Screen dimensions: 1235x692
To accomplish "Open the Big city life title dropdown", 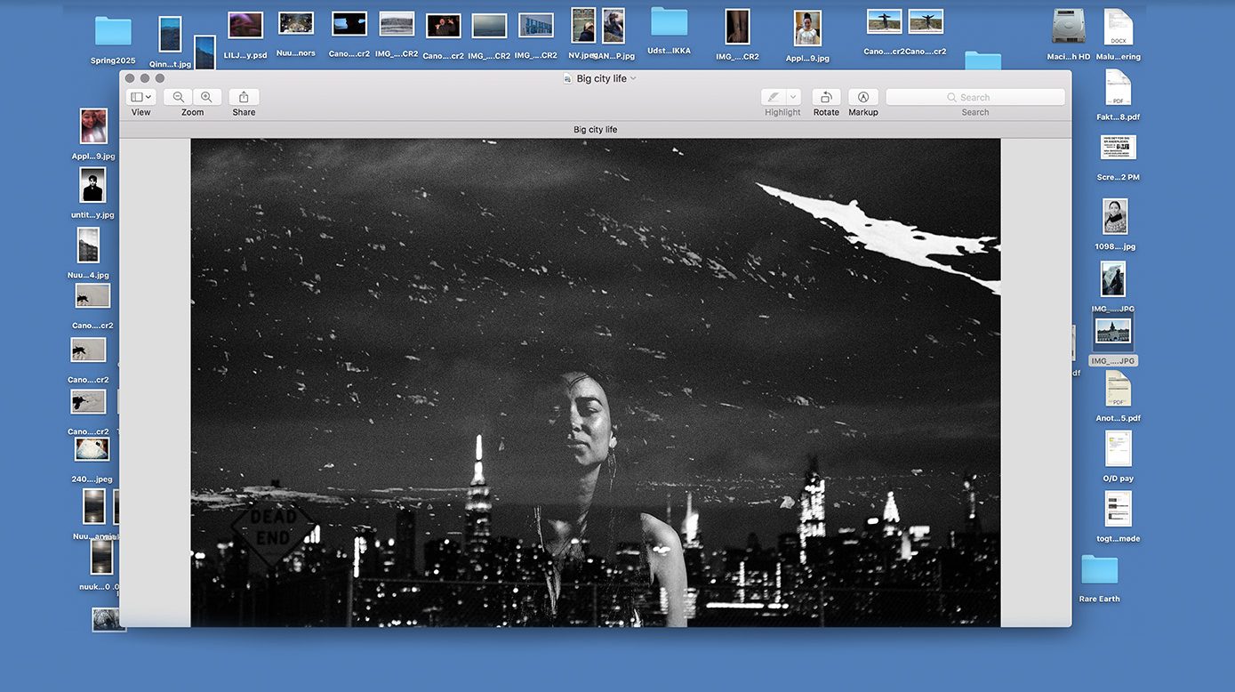I will 633,78.
